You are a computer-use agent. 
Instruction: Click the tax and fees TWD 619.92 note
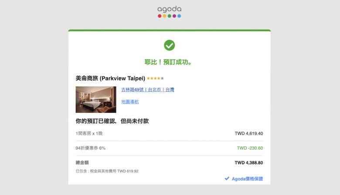coord(107,171)
